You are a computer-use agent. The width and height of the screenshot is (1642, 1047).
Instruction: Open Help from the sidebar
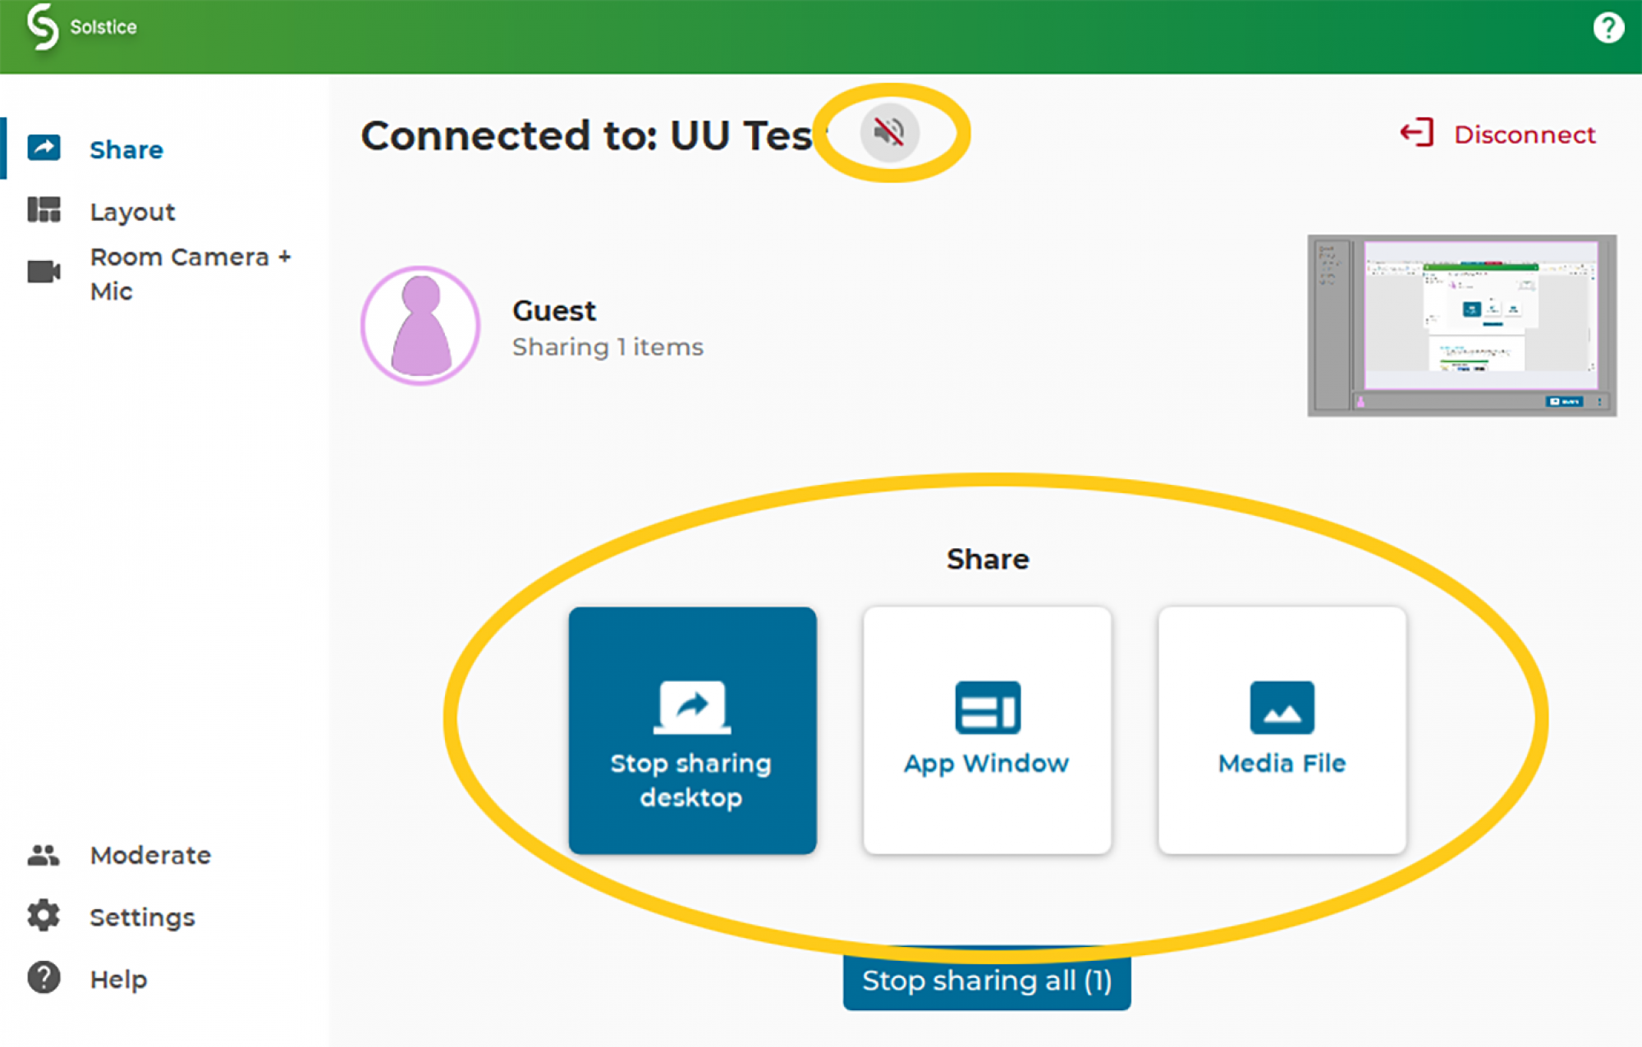[x=164, y=979]
